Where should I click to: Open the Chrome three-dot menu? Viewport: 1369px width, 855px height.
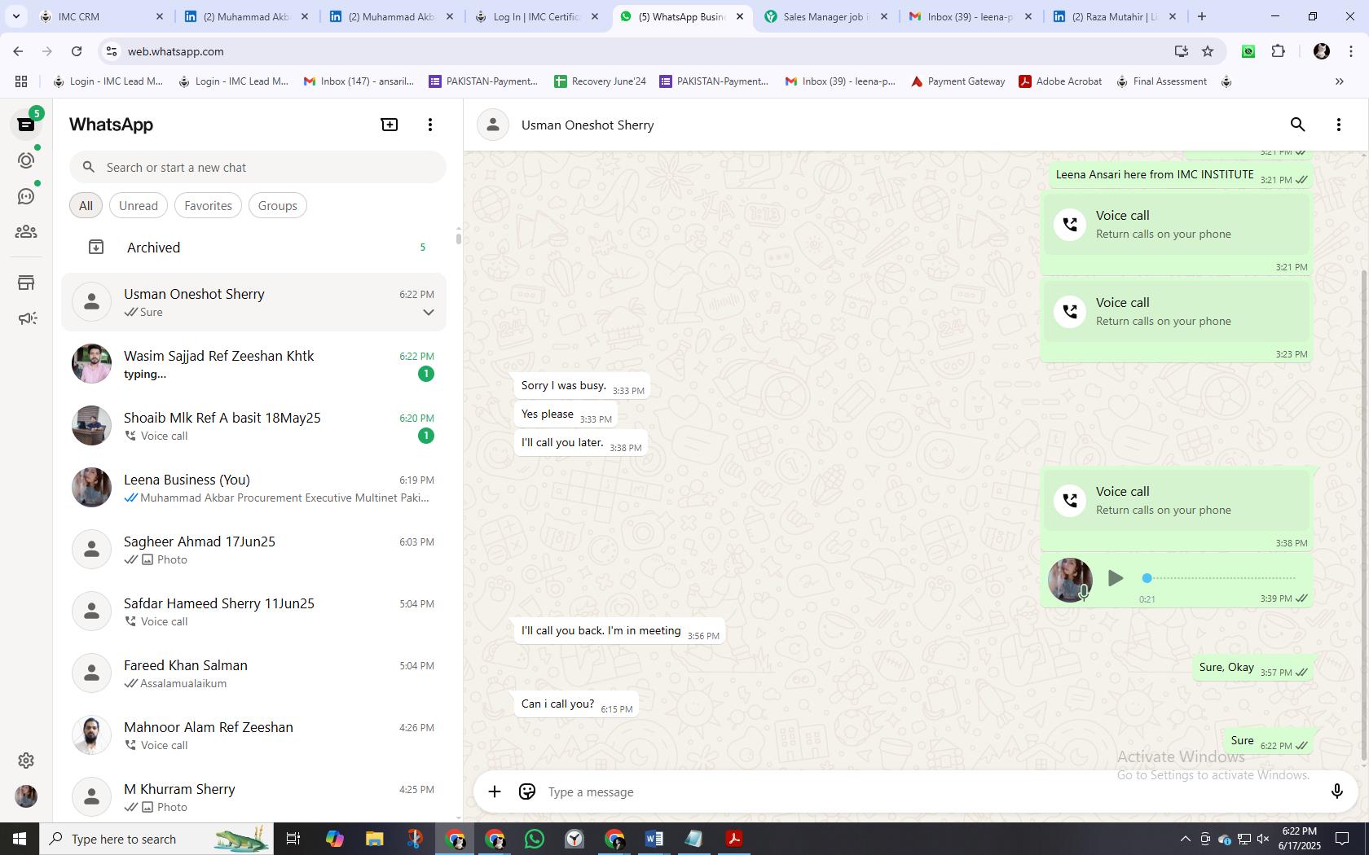click(1352, 51)
